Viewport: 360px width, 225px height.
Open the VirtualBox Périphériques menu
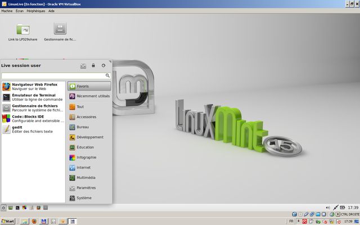35,11
